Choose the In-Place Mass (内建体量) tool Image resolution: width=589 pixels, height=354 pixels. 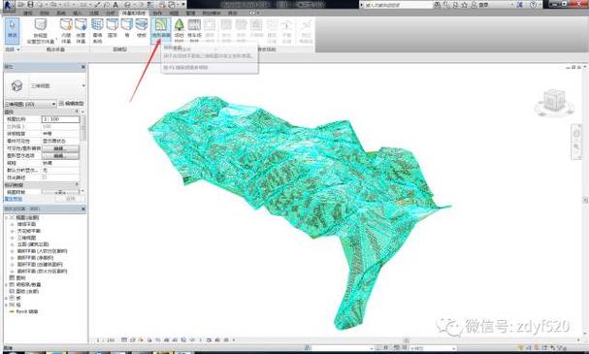66,31
